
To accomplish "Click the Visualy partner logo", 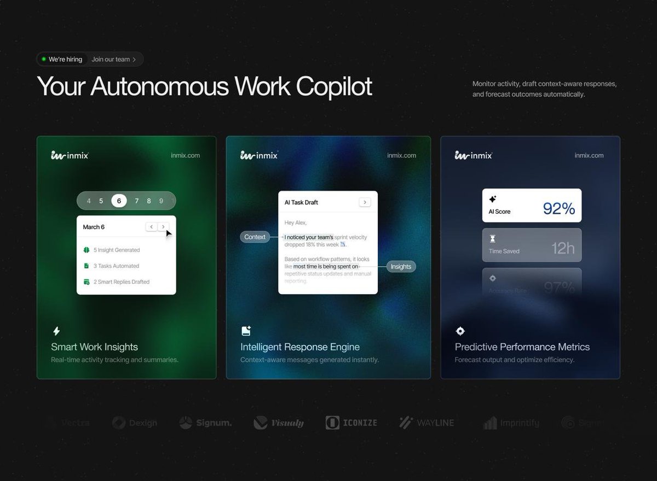I will (x=279, y=423).
